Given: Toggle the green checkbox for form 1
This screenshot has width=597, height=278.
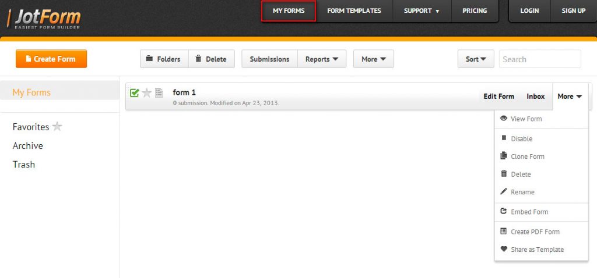Looking at the screenshot, I should coord(135,93).
